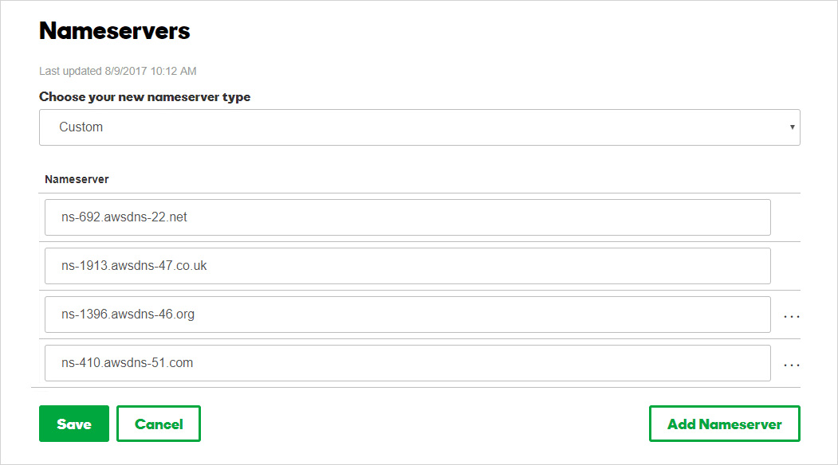Click the nameserver type dropdown arrow
The height and width of the screenshot is (465, 838).
tap(792, 127)
